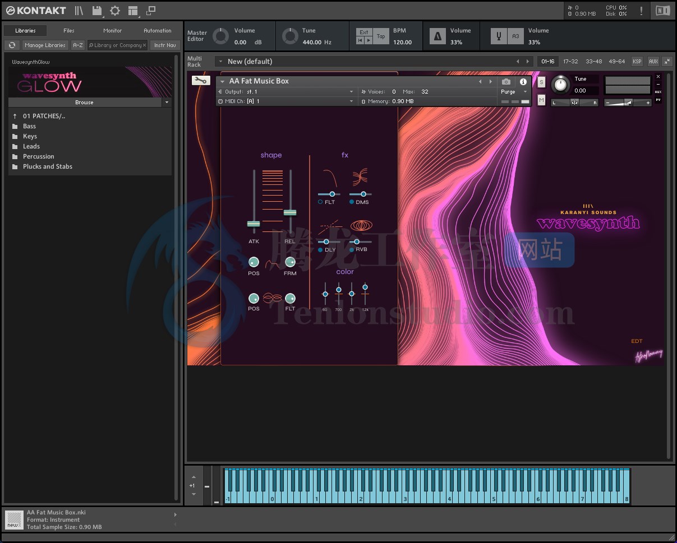677x543 pixels.
Task: Click the snapshot camera icon
Action: [506, 81]
